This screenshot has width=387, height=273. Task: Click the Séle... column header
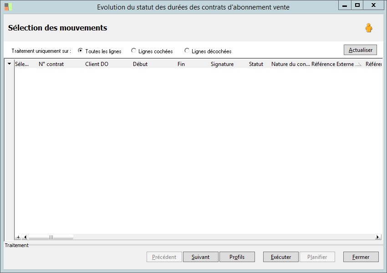point(22,64)
